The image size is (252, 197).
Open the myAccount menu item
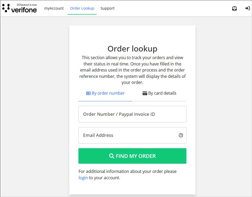pos(54,8)
